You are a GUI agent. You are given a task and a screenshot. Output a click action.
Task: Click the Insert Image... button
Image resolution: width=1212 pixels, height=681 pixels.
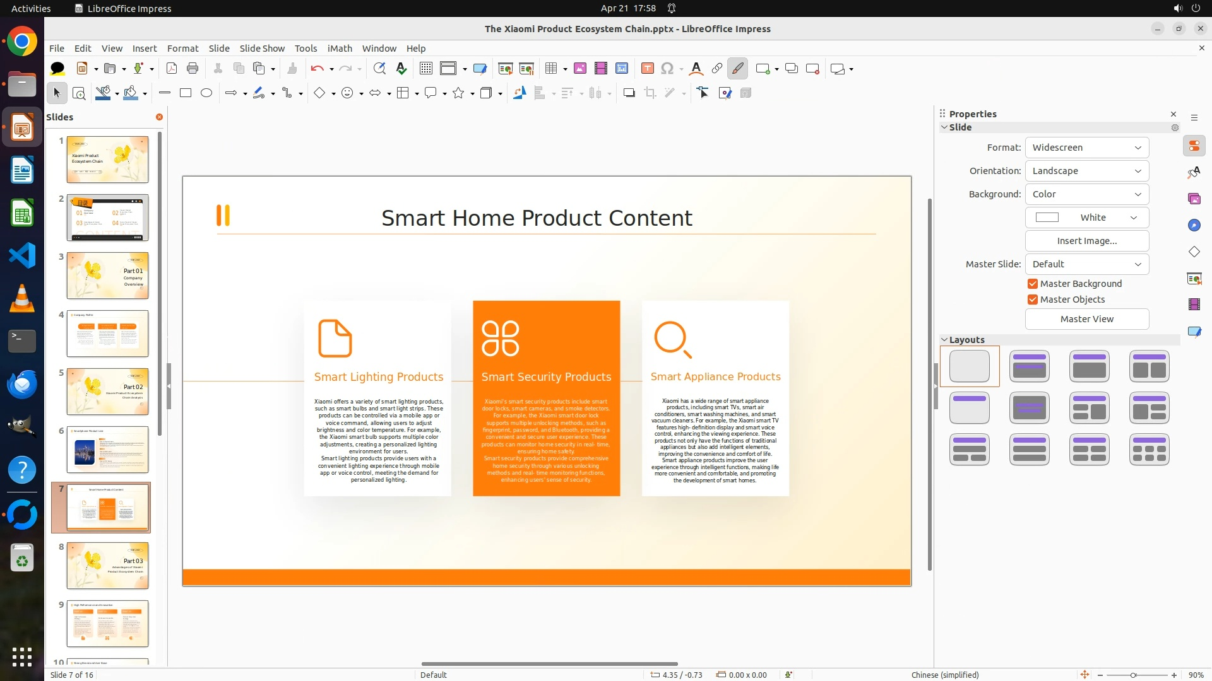pos(1086,241)
